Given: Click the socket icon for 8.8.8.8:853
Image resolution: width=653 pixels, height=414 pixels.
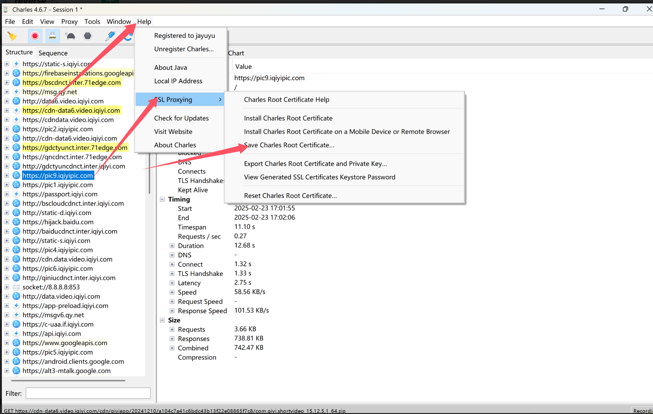Looking at the screenshot, I should 16,287.
